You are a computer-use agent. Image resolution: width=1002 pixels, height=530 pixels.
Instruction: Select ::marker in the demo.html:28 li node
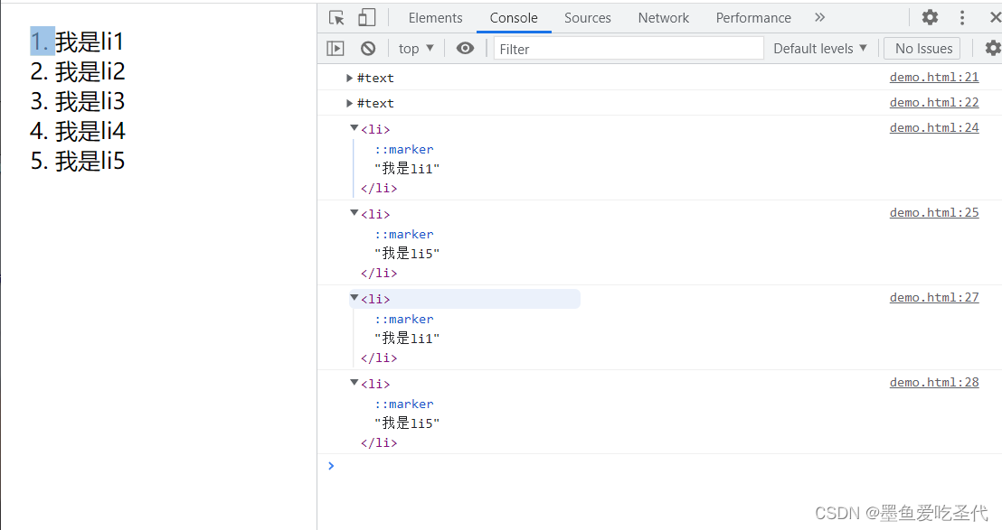click(x=404, y=404)
